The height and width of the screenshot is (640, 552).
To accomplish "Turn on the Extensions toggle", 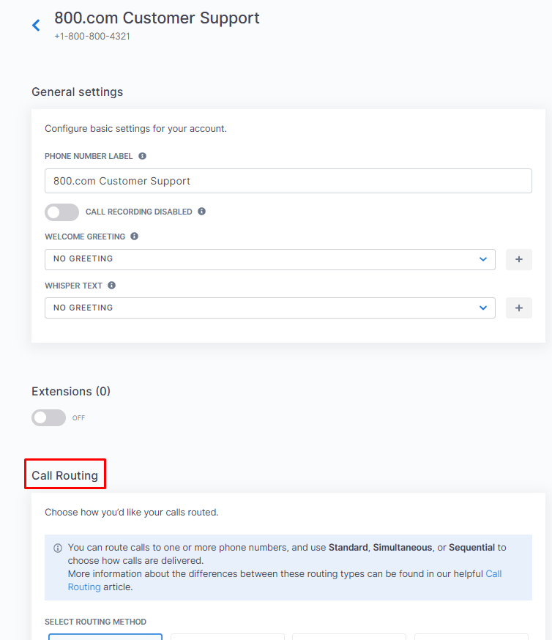I will click(48, 417).
